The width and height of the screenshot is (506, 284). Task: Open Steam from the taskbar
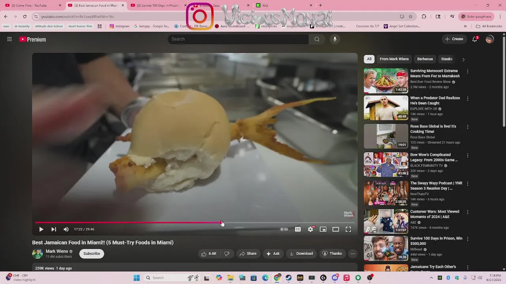tap(289, 278)
